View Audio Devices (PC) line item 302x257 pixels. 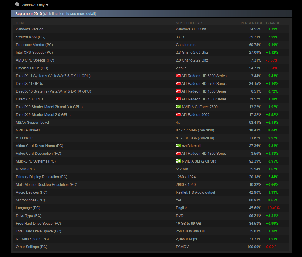(x=151, y=192)
